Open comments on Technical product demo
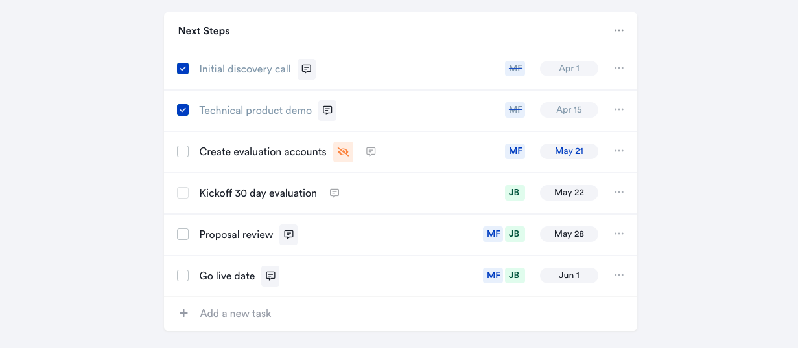Image resolution: width=798 pixels, height=348 pixels. tap(327, 110)
